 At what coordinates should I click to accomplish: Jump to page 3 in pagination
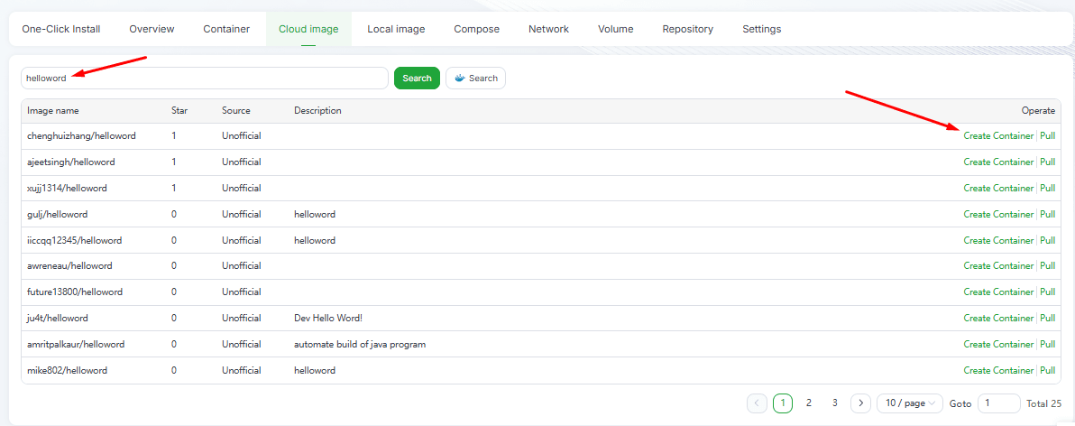click(835, 403)
